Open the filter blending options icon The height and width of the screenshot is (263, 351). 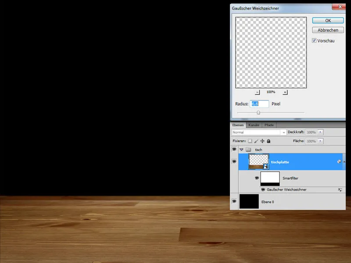(x=340, y=190)
